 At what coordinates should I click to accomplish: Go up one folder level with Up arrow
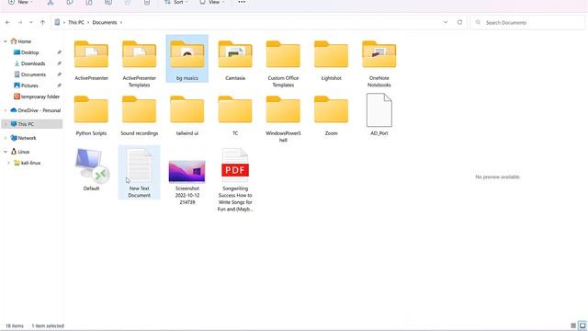tap(43, 22)
